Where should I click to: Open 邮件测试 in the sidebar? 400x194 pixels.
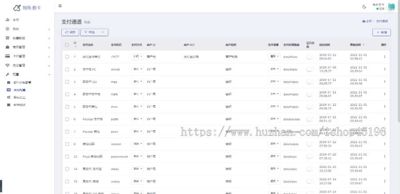pos(20,105)
